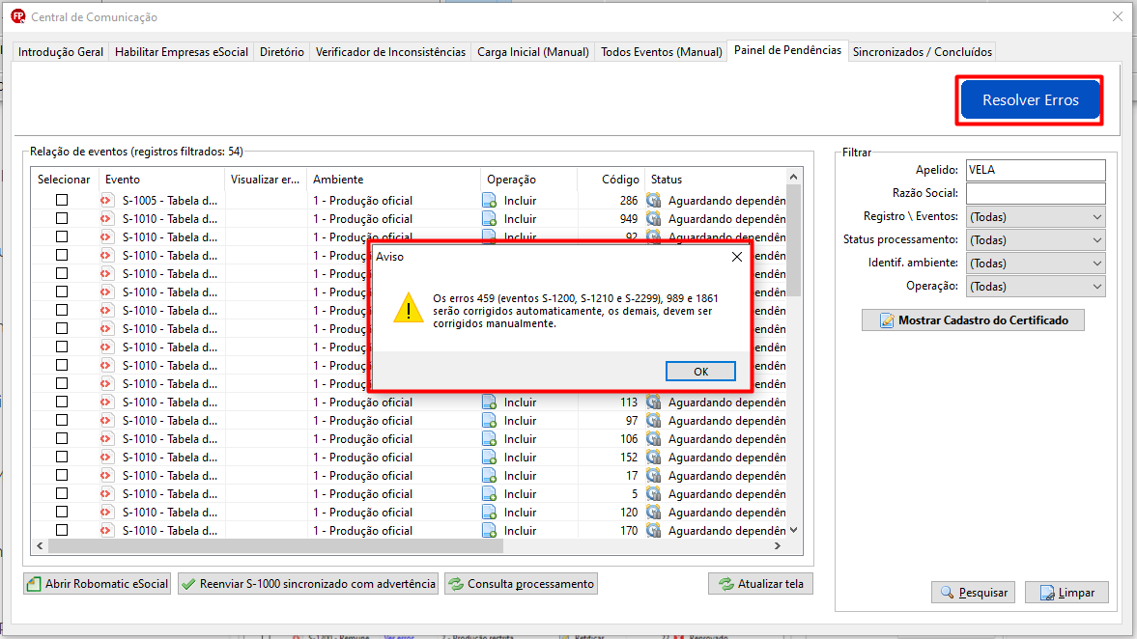Click the Consulta processamento refresh icon
The image size is (1137, 639).
click(x=456, y=584)
